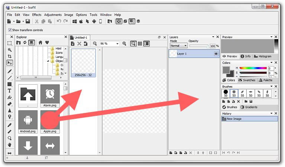The width and height of the screenshot is (285, 167).
Task: Select the New Image history entry
Action: click(x=250, y=119)
